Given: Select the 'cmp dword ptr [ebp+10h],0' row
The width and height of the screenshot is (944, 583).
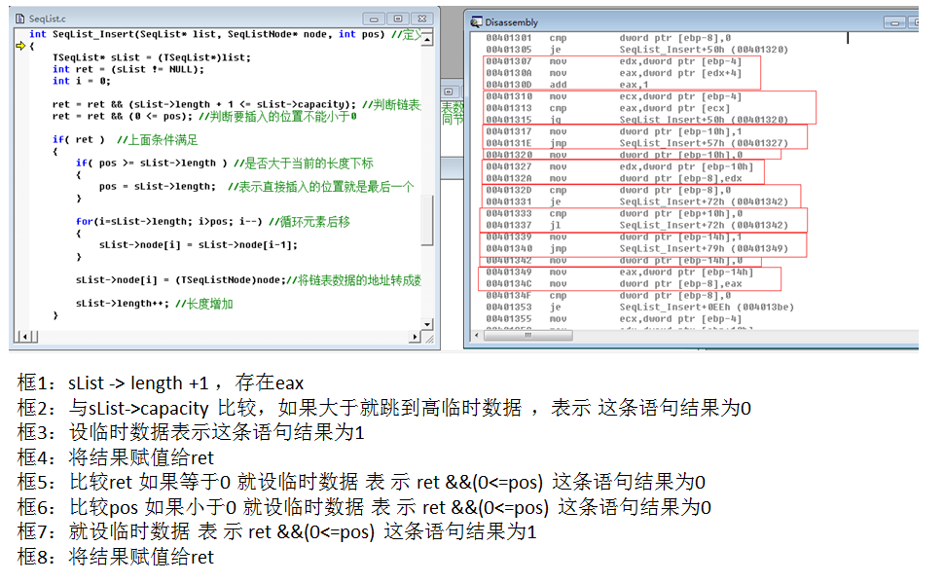Looking at the screenshot, I should (x=614, y=214).
